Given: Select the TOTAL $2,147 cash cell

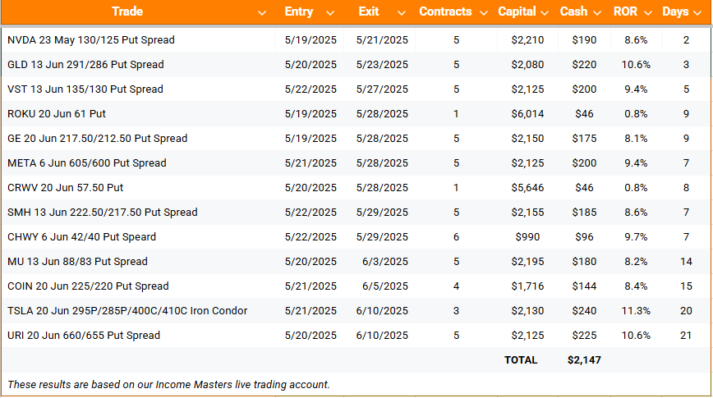Looking at the screenshot, I should (x=584, y=359).
